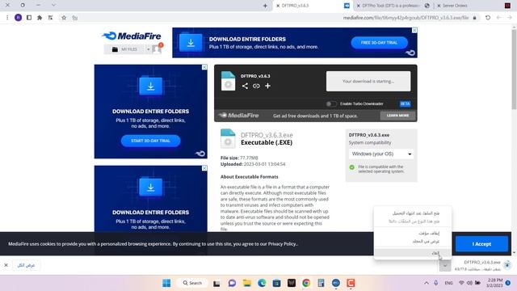Viewport: 517px width, 291px height.
Task: Close the second left sidebar ad
Action: point(204,168)
